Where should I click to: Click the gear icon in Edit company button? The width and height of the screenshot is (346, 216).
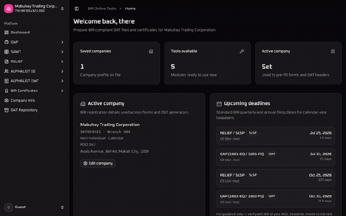pyautogui.click(x=85, y=163)
